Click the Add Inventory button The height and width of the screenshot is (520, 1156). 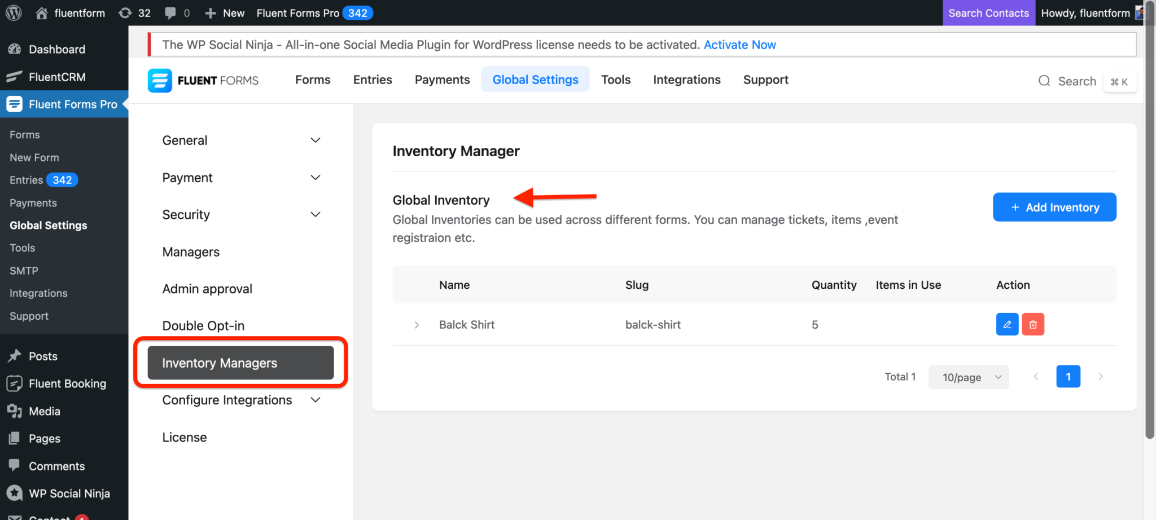1054,207
